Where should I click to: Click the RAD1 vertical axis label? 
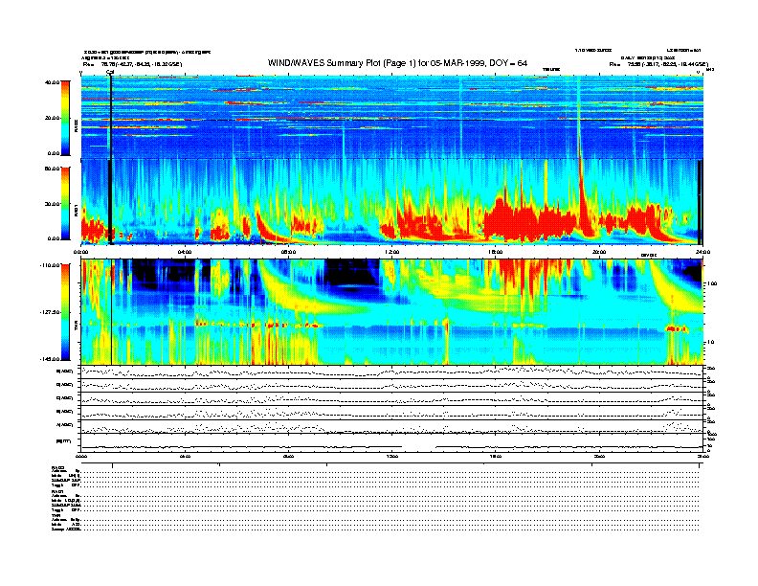tap(77, 211)
